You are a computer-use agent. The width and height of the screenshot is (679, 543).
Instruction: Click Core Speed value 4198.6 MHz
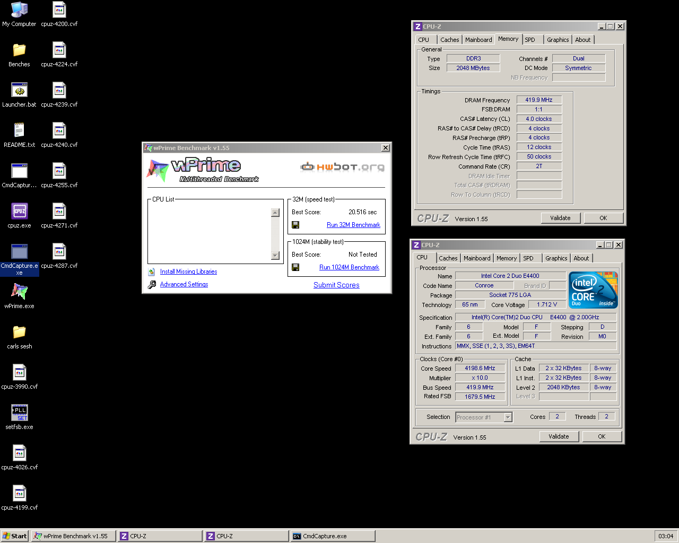pos(480,368)
